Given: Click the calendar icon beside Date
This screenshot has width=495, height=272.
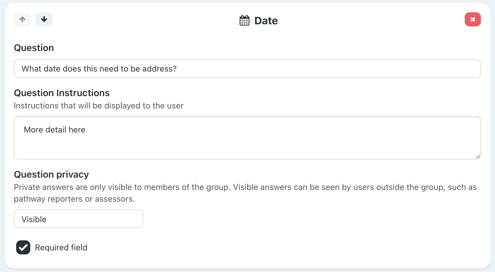Looking at the screenshot, I should point(244,21).
